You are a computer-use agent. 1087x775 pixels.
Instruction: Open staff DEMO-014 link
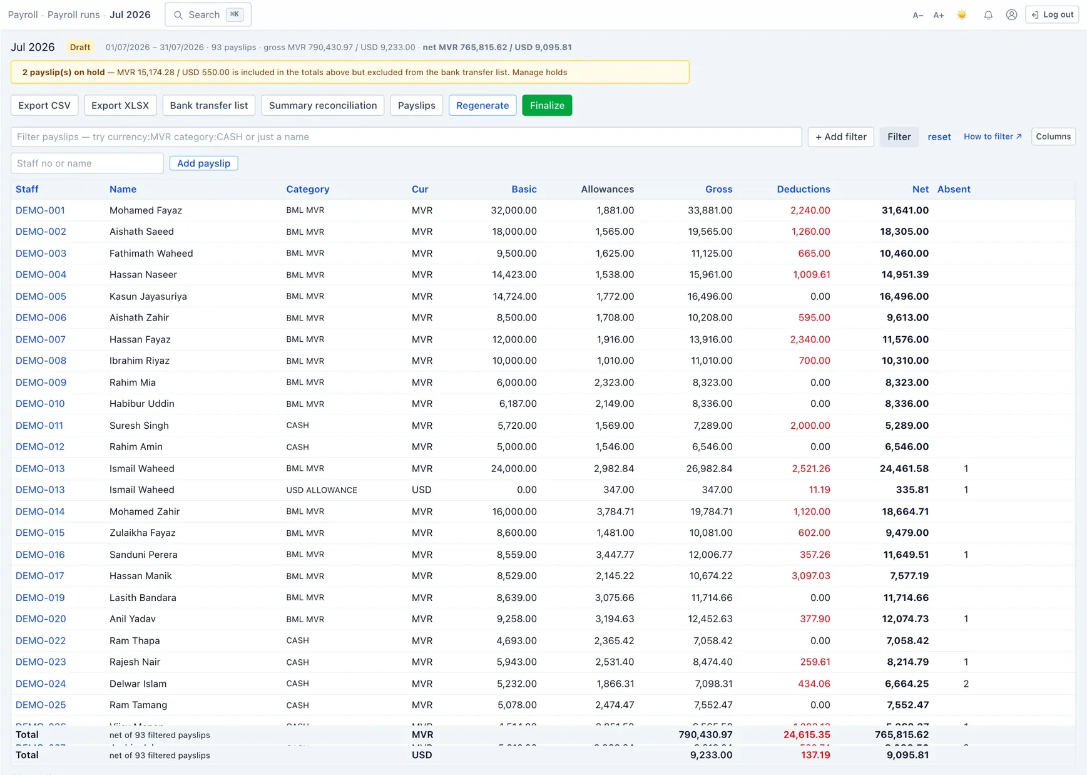tap(40, 511)
